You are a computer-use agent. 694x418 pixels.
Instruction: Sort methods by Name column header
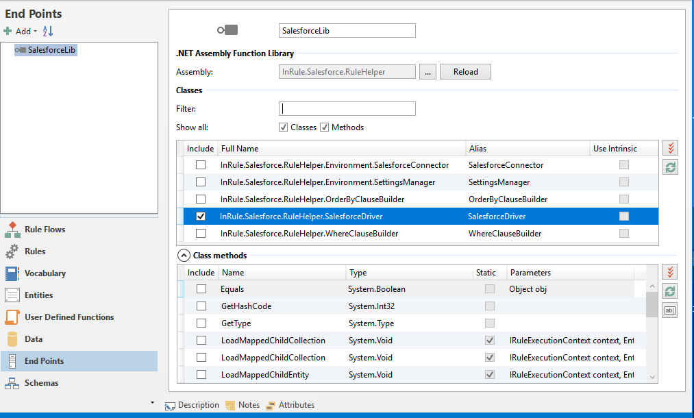(x=282, y=273)
